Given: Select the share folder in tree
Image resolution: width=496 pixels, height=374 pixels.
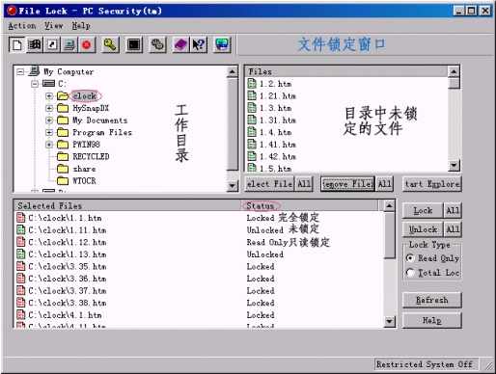Looking at the screenshot, I should pos(84,169).
